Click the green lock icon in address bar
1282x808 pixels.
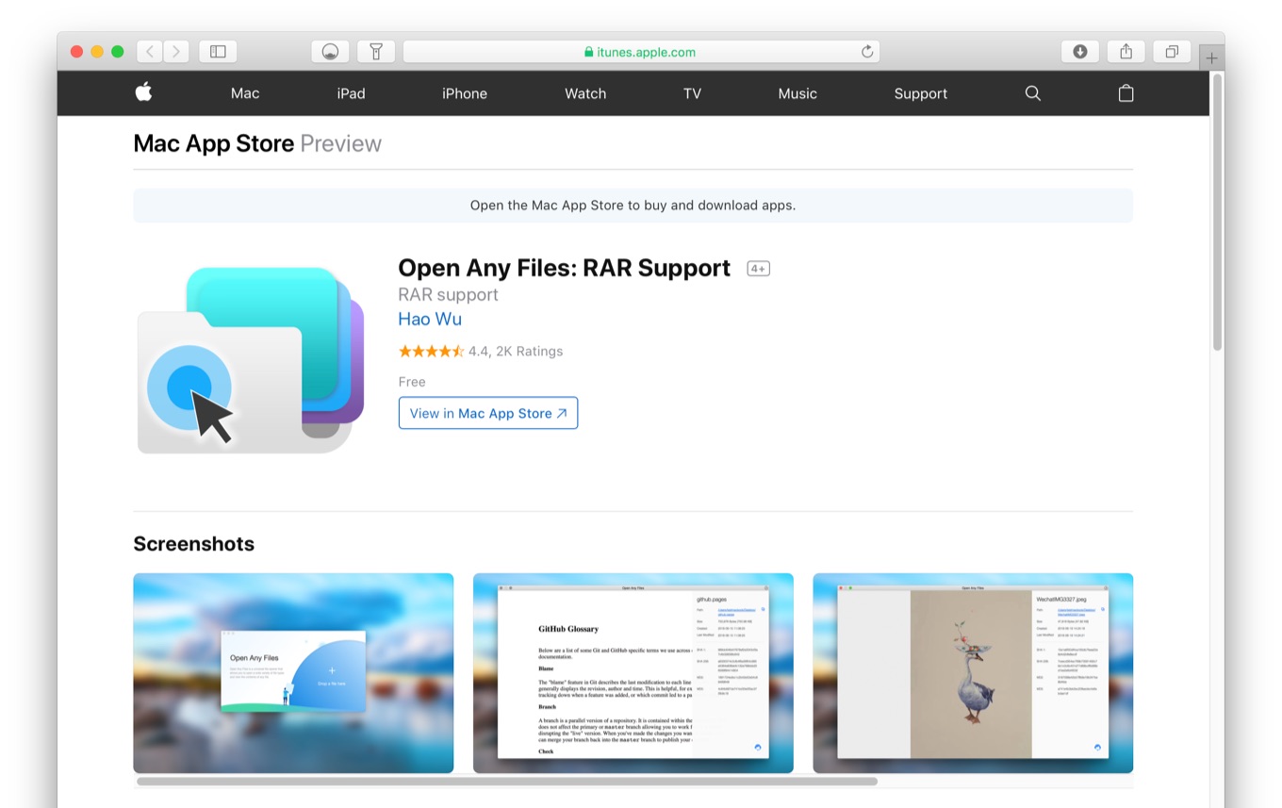click(589, 53)
